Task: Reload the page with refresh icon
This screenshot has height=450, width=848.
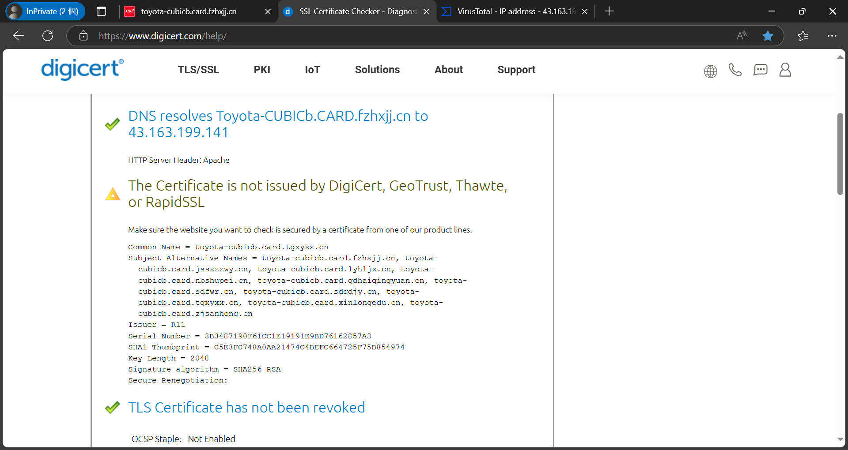Action: coord(48,36)
